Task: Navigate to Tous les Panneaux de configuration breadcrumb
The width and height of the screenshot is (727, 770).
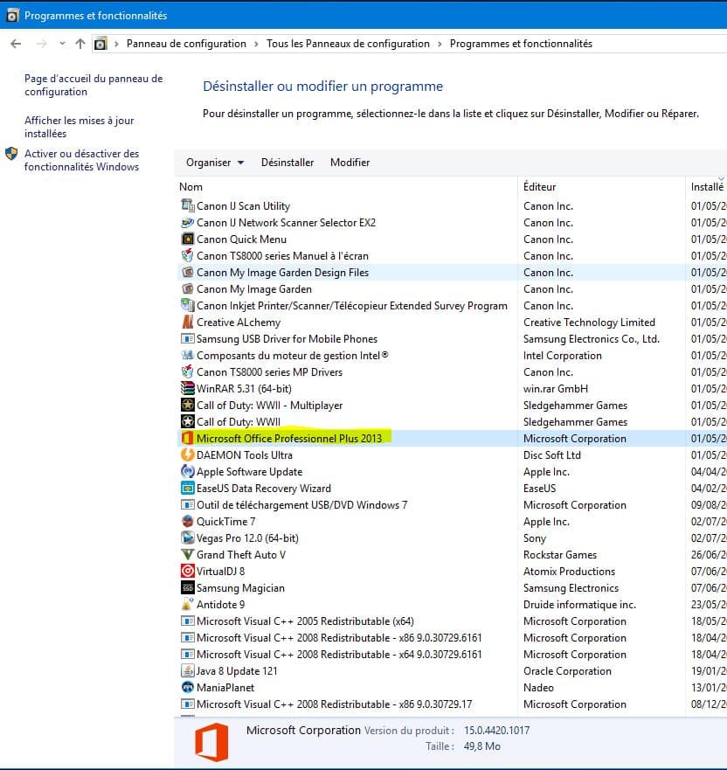Action: 348,44
